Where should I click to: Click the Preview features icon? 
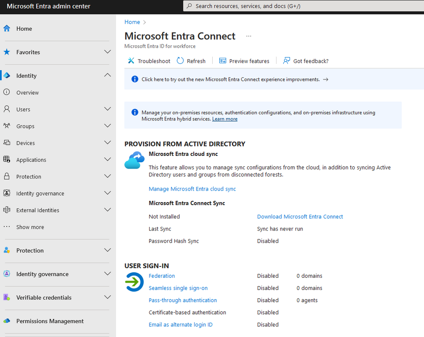[x=223, y=61]
